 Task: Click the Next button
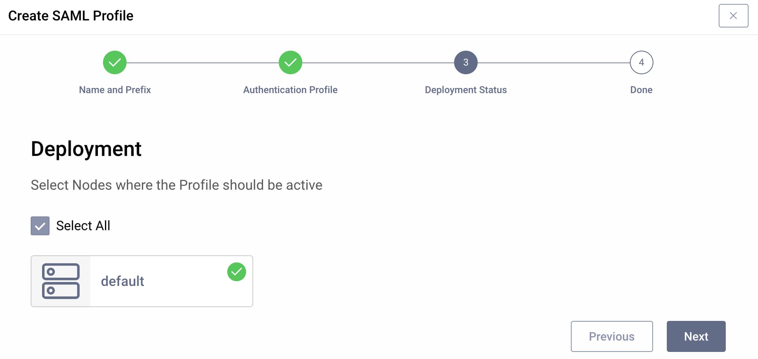[696, 336]
